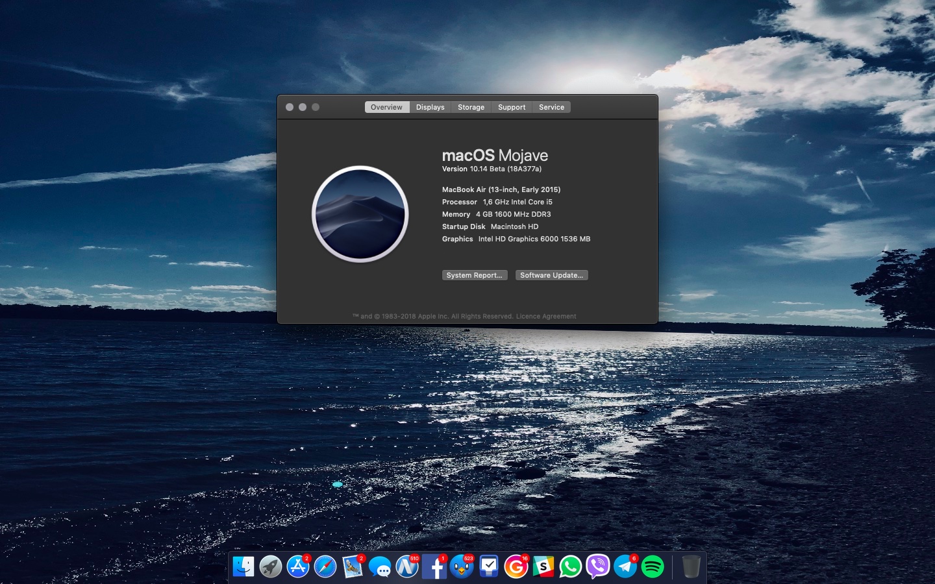Open the App Store dock icon
The image size is (935, 584).
tap(298, 566)
